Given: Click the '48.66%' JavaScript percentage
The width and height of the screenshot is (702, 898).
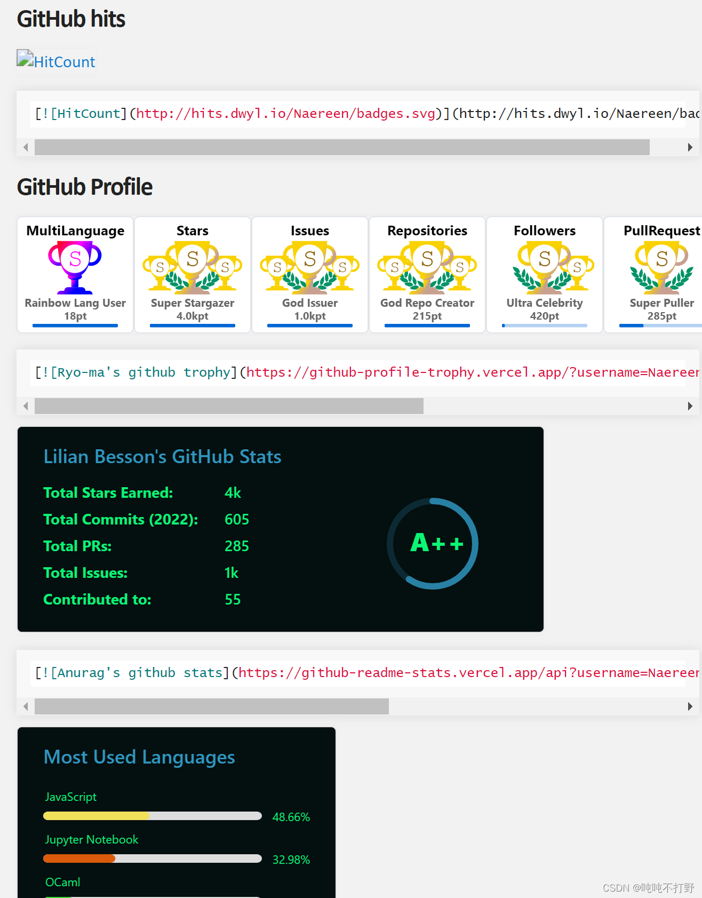Looking at the screenshot, I should click(291, 817).
